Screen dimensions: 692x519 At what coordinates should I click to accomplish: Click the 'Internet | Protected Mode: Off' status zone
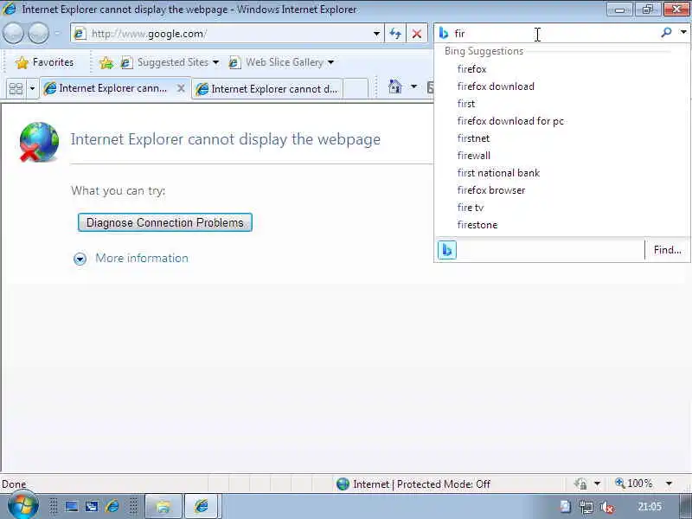[x=413, y=484]
